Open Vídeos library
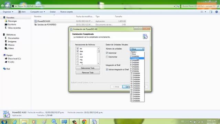The image size is (220, 124). (x=11, y=48)
